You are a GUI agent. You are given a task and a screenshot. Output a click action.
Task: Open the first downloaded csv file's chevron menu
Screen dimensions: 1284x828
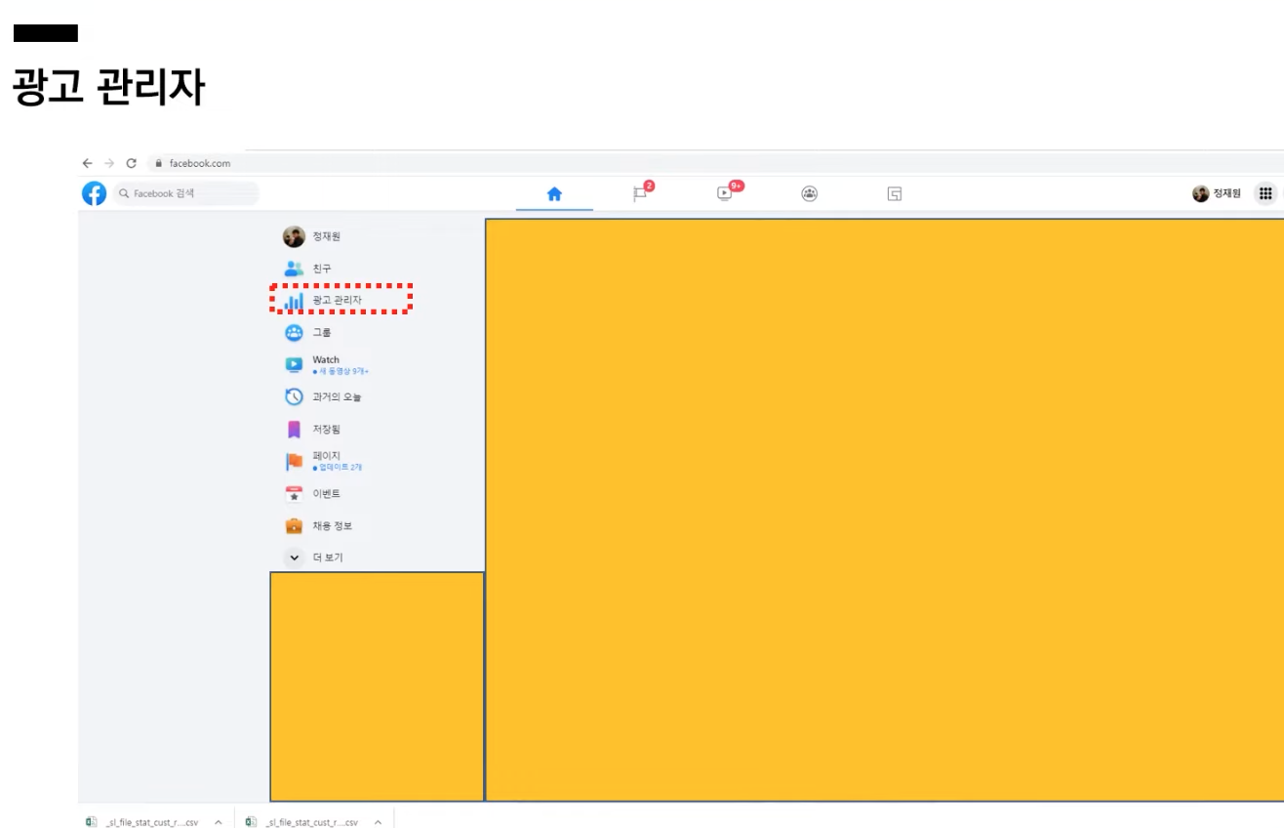point(218,822)
